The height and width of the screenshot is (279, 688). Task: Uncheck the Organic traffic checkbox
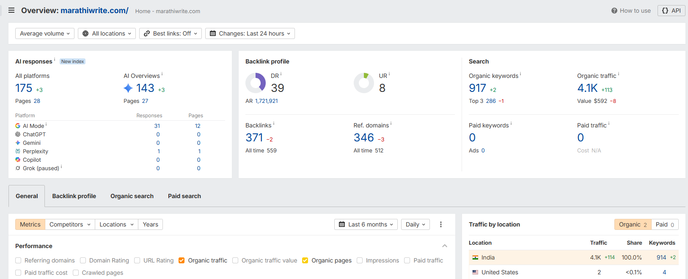pyautogui.click(x=182, y=260)
